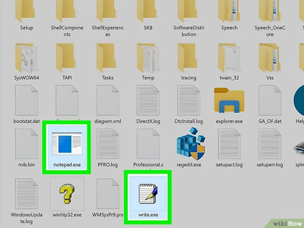Select the Vss folder

[270, 57]
